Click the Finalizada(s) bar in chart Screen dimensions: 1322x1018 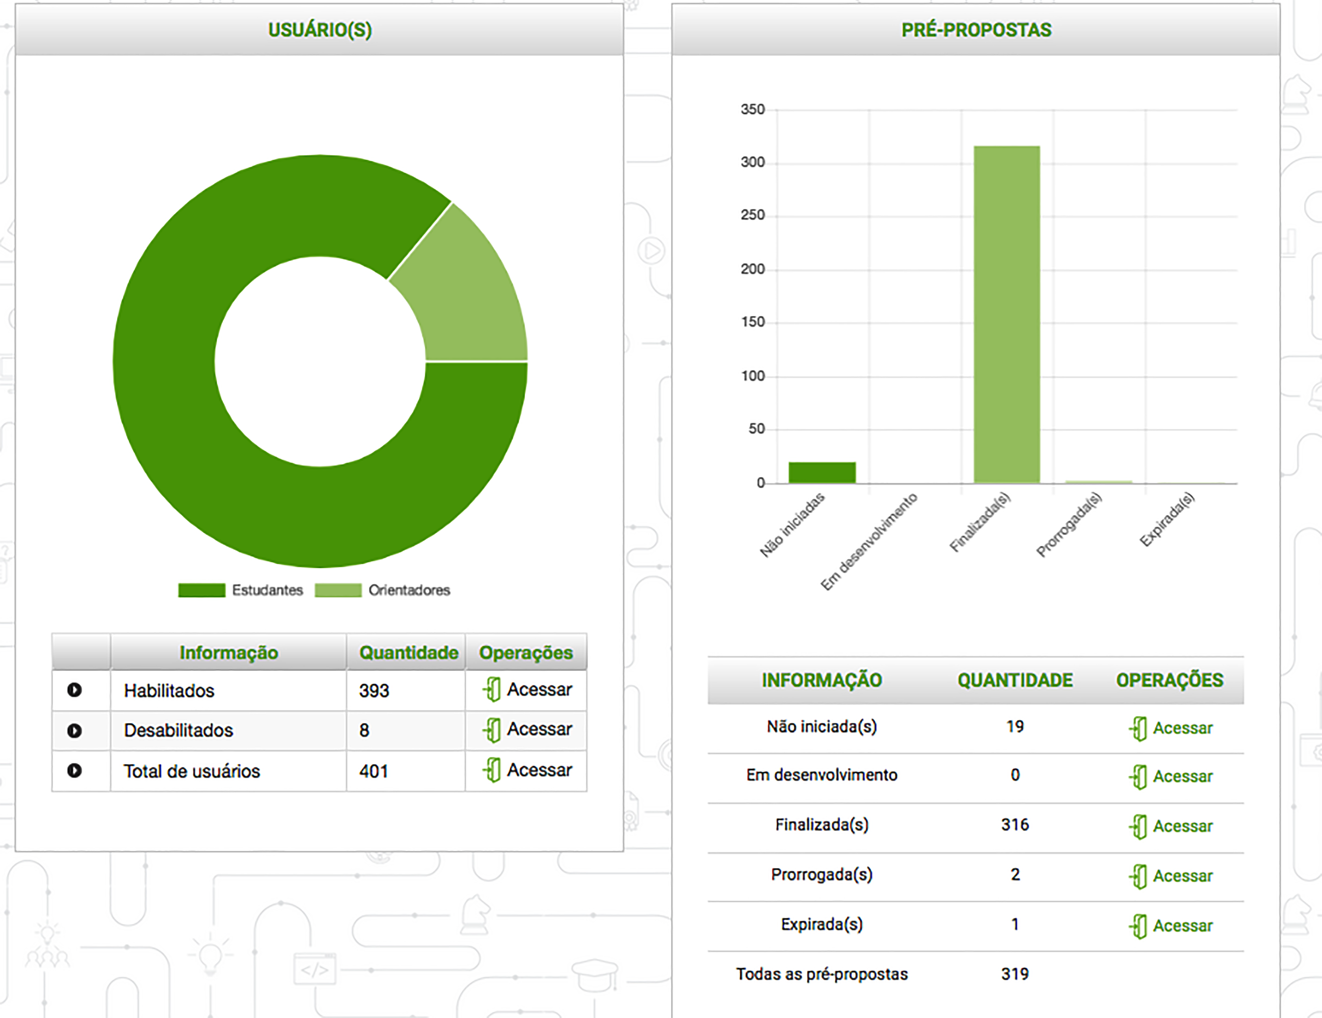(1007, 315)
